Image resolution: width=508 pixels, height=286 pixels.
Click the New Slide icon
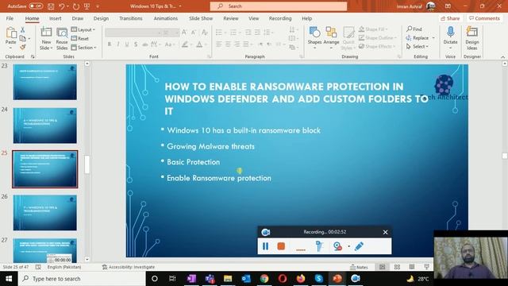pyautogui.click(x=46, y=33)
